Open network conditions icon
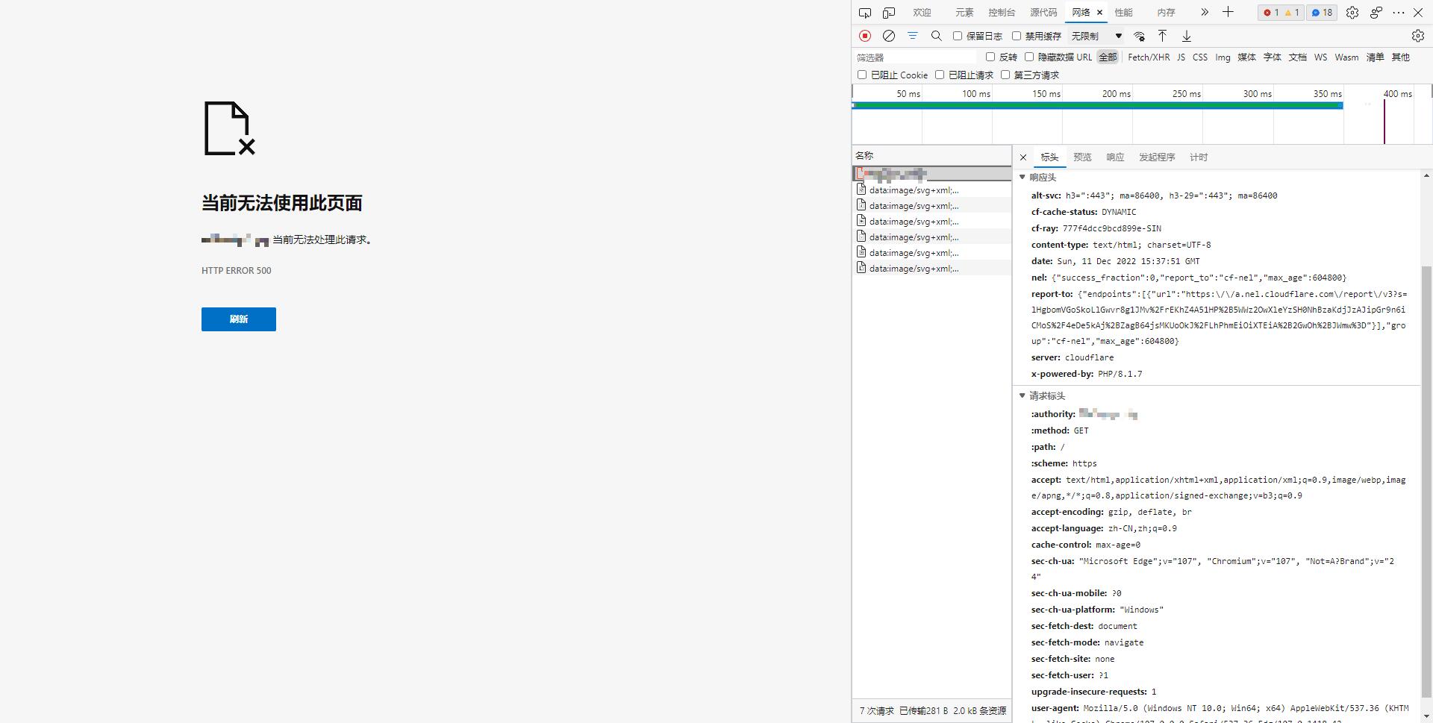This screenshot has width=1433, height=723. [1140, 36]
